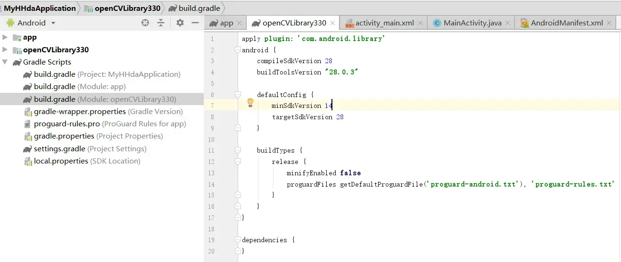Close the MainActivity.java tab
The height and width of the screenshot is (262, 621).
[507, 23]
